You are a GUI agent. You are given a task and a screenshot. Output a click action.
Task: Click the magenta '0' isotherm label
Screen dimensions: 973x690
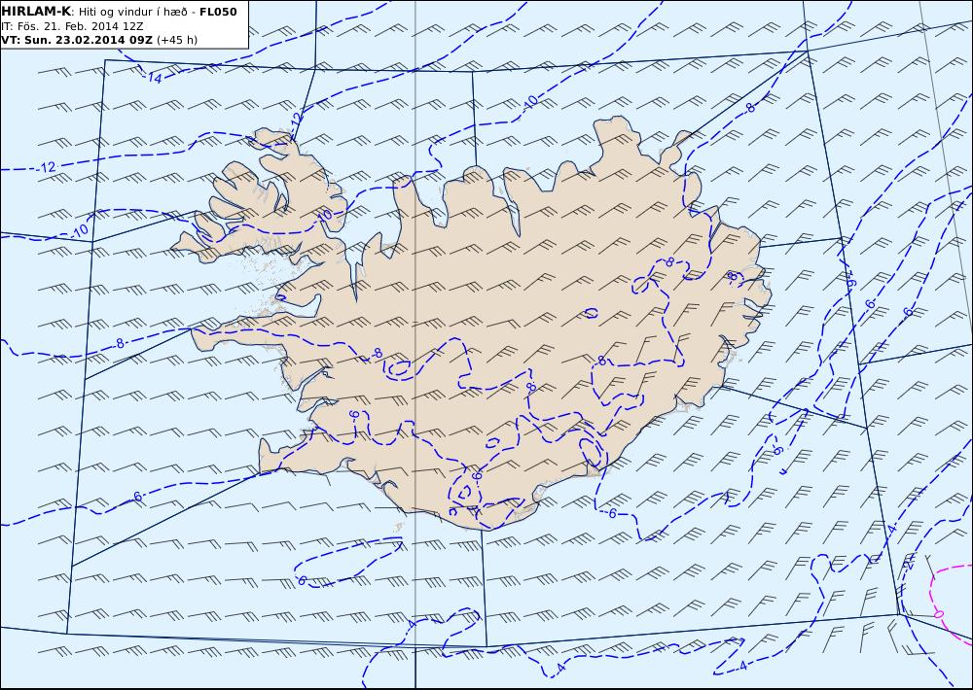point(938,614)
